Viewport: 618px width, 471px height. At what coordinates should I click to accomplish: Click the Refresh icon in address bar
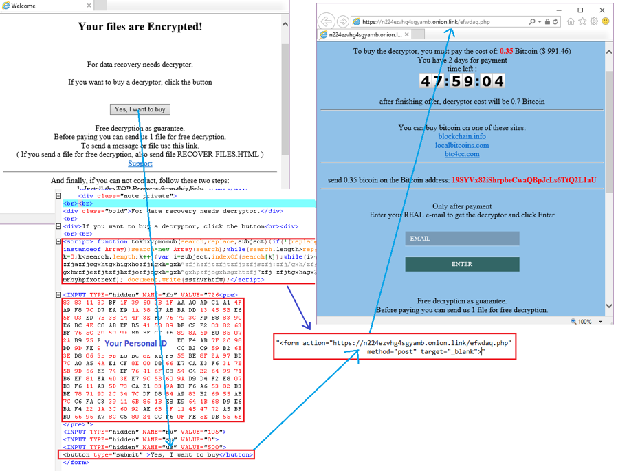[x=555, y=22]
